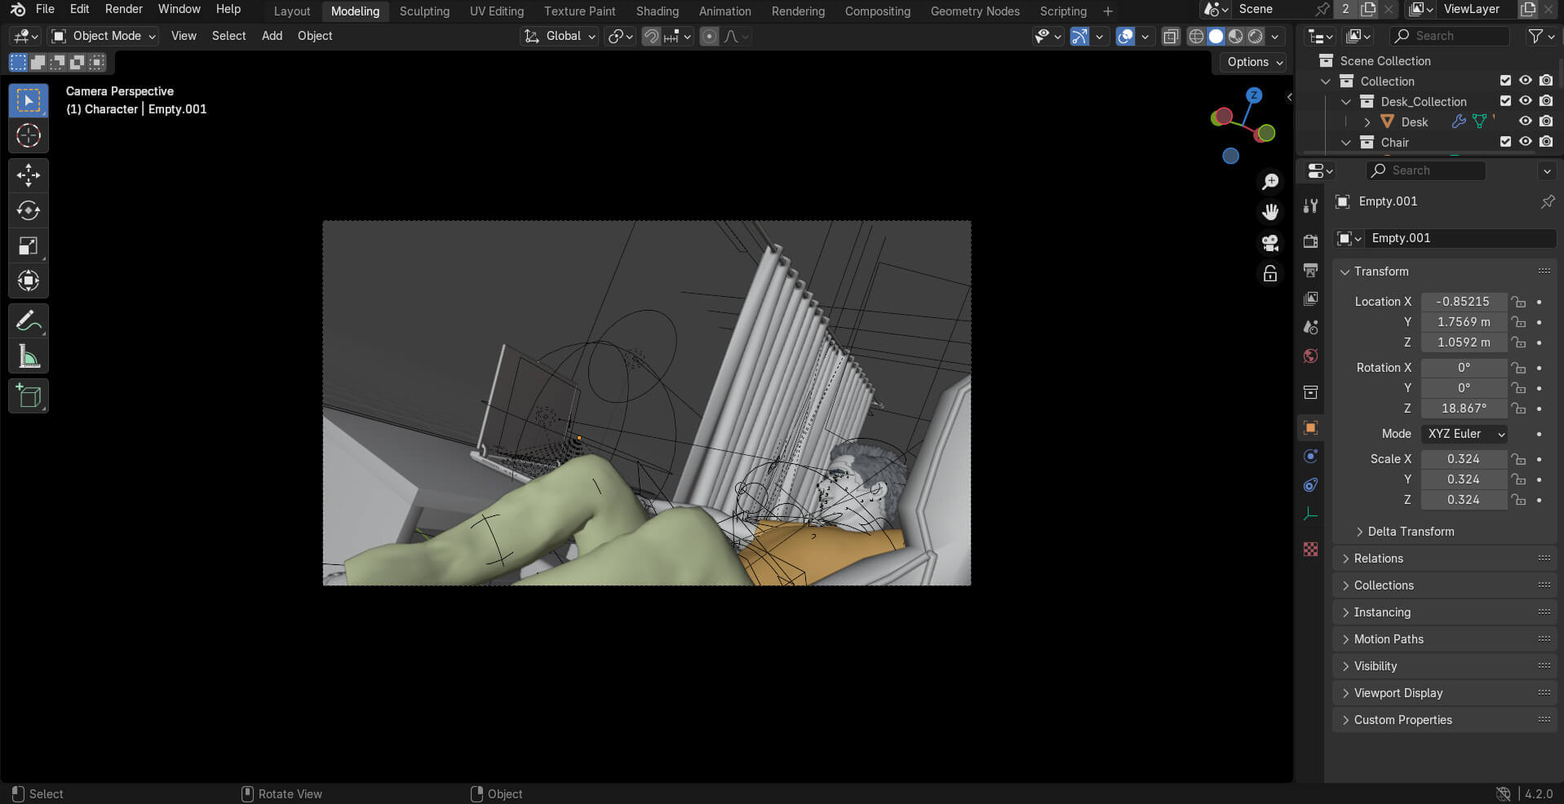The image size is (1564, 804).
Task: Click the Zoom view magnifier icon
Action: coord(1270,181)
